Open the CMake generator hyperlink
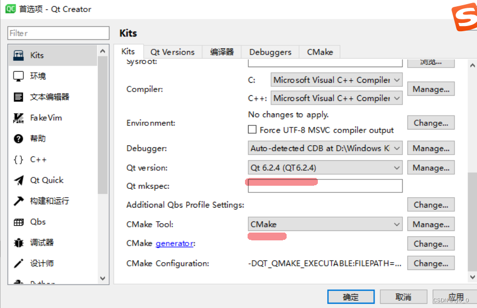Screen dimensions: 477x308 tap(175, 243)
